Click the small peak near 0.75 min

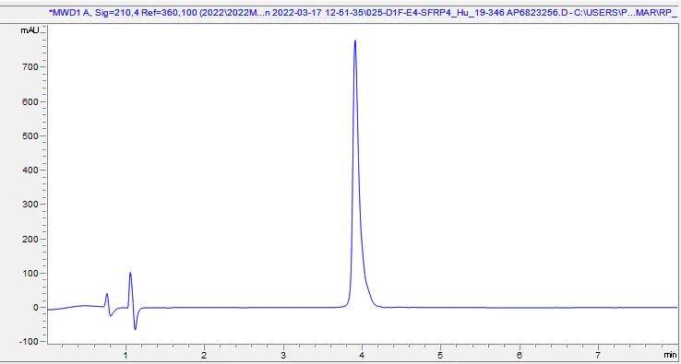tap(107, 295)
